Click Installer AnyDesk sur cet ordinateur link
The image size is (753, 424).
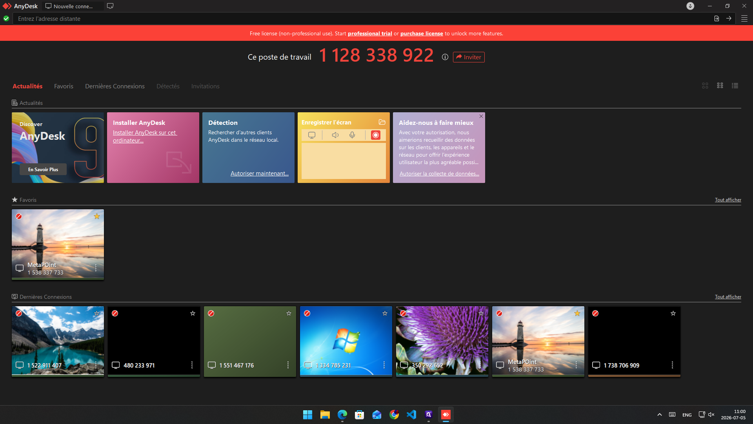tap(145, 136)
